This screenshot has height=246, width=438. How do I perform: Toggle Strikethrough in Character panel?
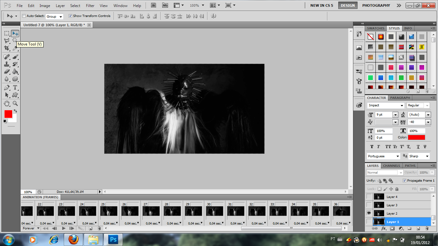pos(425,147)
